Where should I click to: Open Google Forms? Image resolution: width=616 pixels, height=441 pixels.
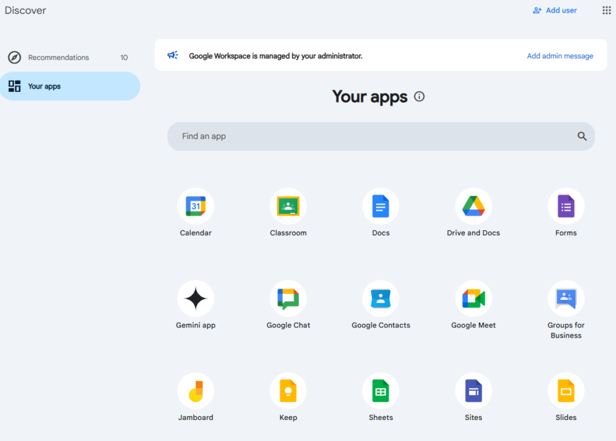click(x=565, y=207)
